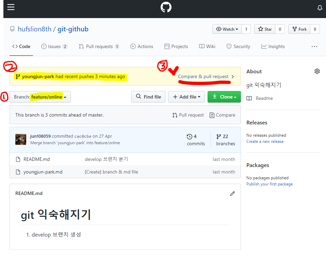This screenshot has height=257, width=326.
Task: View the 4 commits history
Action: click(196, 140)
